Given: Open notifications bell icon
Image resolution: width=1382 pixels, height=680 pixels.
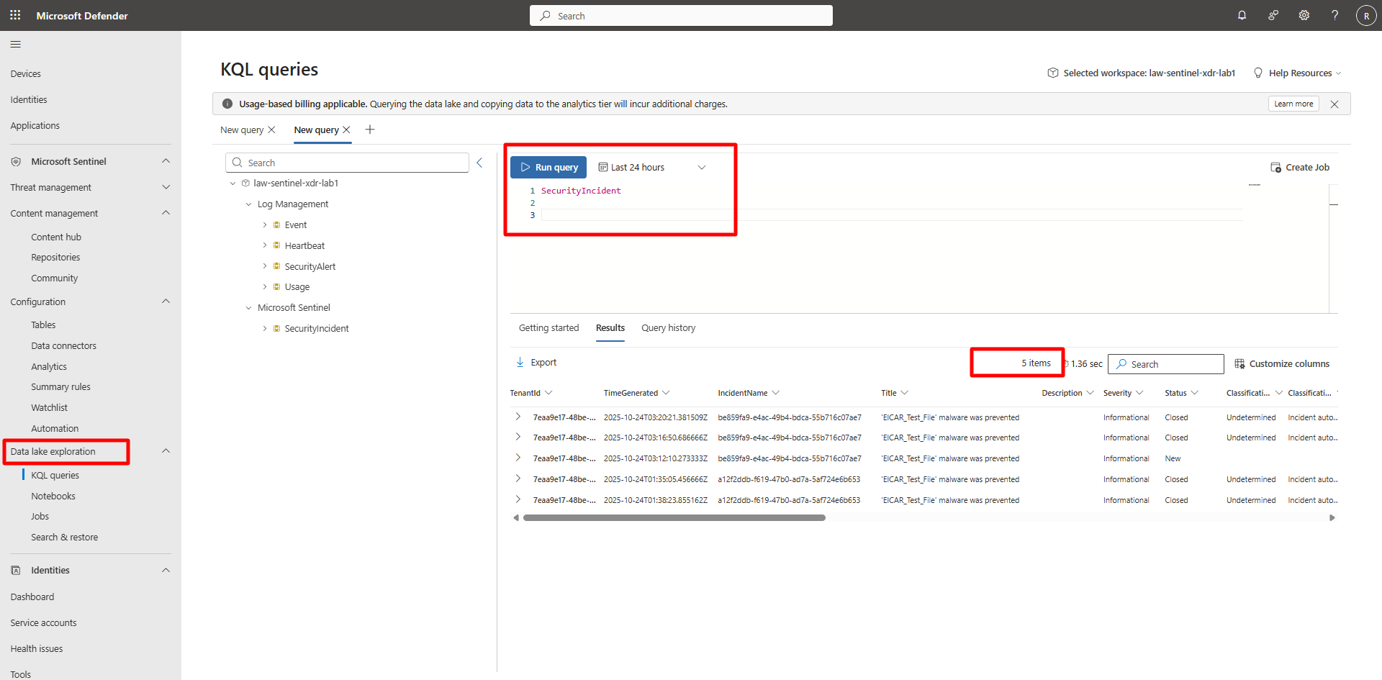Looking at the screenshot, I should pyautogui.click(x=1242, y=15).
